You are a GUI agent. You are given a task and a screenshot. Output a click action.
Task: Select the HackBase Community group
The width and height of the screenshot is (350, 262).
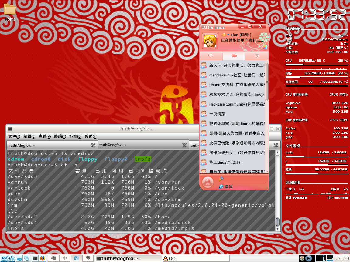[x=233, y=104]
